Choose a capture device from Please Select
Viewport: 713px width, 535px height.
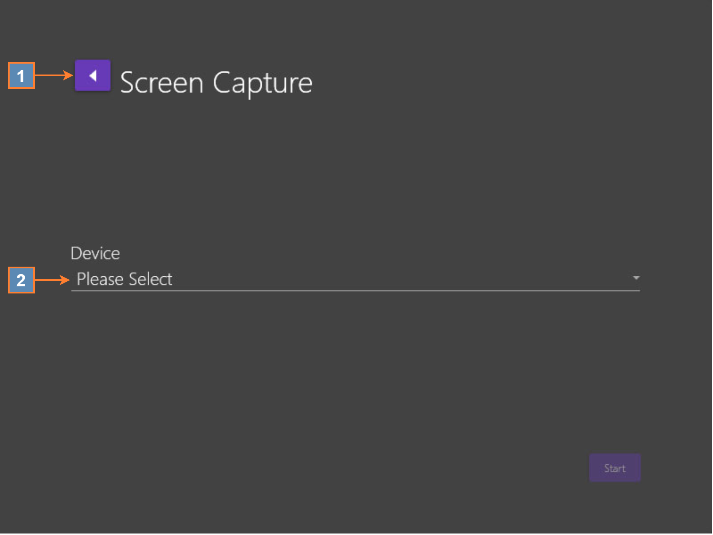[355, 279]
